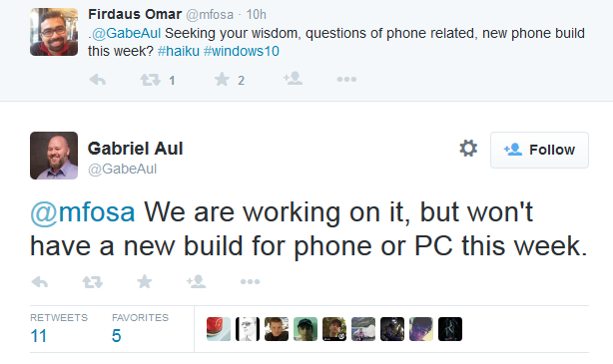Click follow-user icon under Firdaus Omar's tweet
This screenshot has height=364, width=613.
(x=293, y=79)
